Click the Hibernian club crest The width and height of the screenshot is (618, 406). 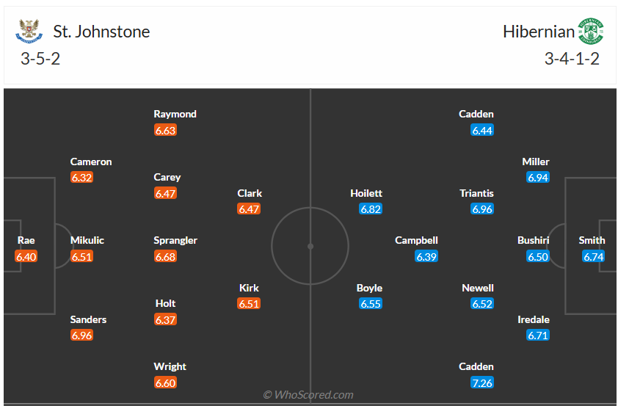(590, 32)
